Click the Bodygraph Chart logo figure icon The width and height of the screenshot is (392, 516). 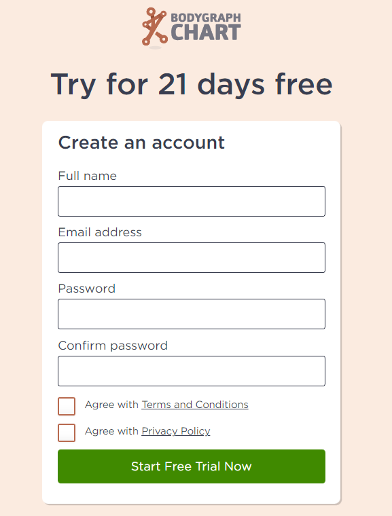click(x=155, y=26)
